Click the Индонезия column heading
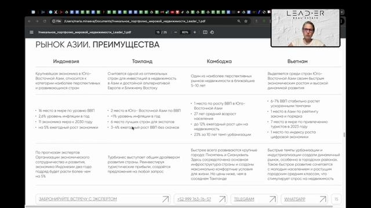This screenshot has width=371, height=208. click(66, 61)
